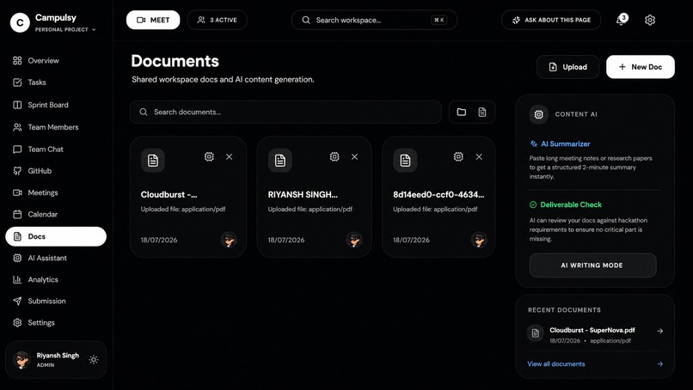Delete the RIYANSH SINGH document

[354, 157]
